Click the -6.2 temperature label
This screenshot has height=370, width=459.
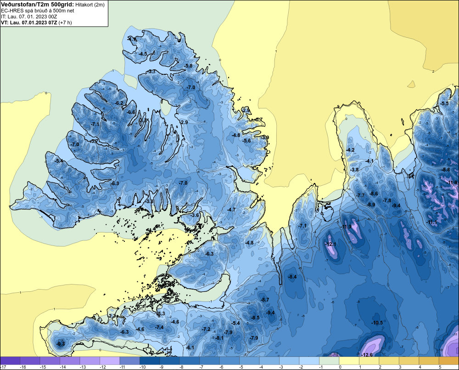(x=119, y=103)
